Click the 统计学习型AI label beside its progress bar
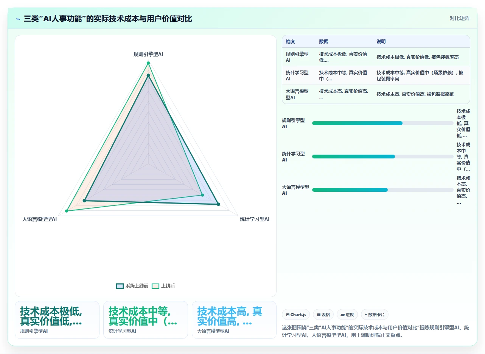Viewport: 485px width, 354px height. tap(293, 157)
